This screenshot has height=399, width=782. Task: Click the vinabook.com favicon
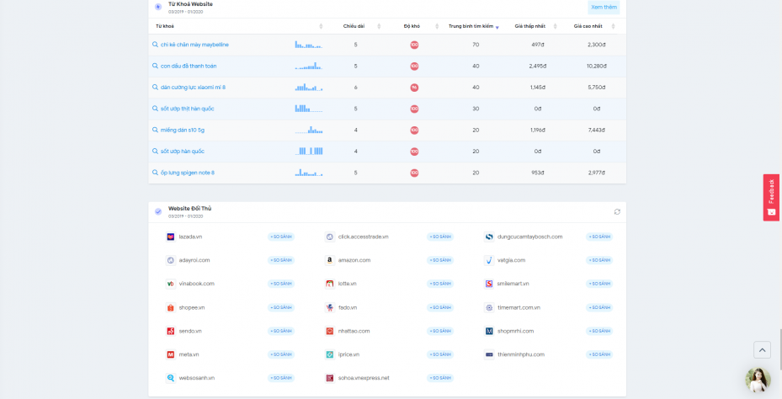[x=171, y=284]
